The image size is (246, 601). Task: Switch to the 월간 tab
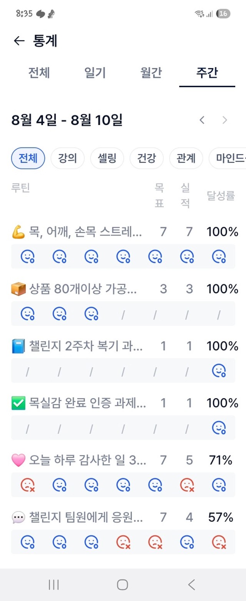click(x=151, y=73)
